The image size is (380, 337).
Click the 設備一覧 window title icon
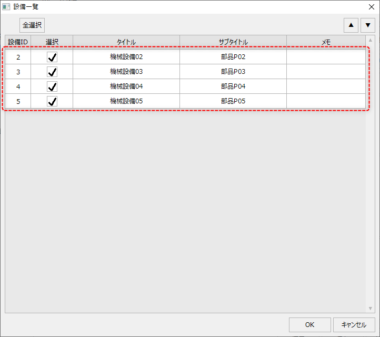6,7
